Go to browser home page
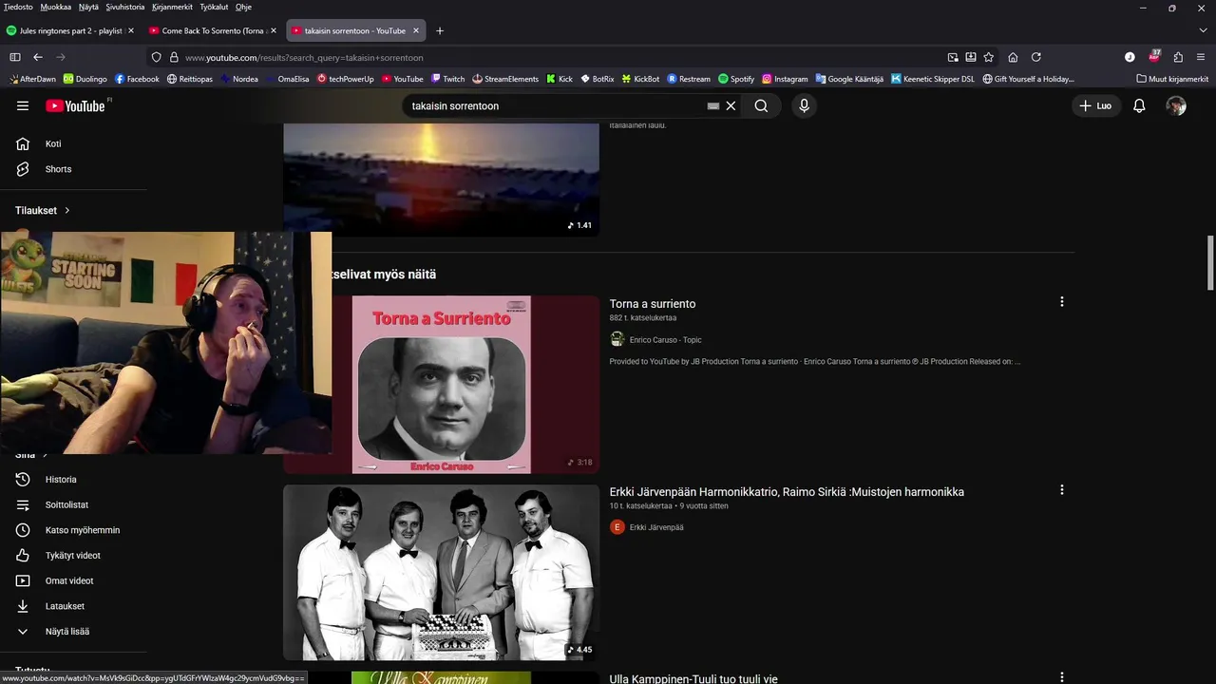Screen dimensions: 1216x684 click(1013, 57)
